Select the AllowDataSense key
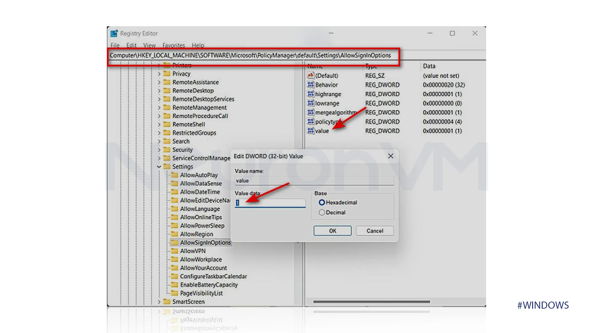The height and width of the screenshot is (333, 593). (x=201, y=183)
